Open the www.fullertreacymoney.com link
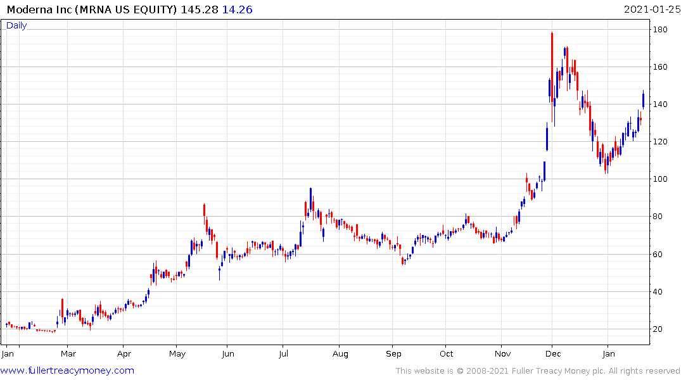The width and height of the screenshot is (681, 380). 67,370
